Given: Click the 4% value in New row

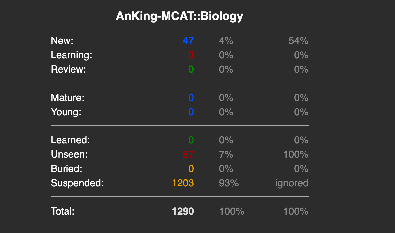Looking at the screenshot, I should tap(226, 41).
